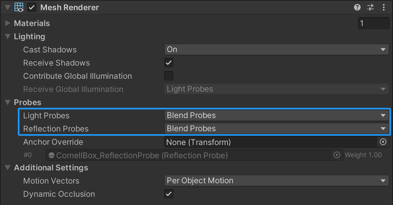Open the Motion Vectors dropdown
This screenshot has height=205, width=393.
point(276,181)
